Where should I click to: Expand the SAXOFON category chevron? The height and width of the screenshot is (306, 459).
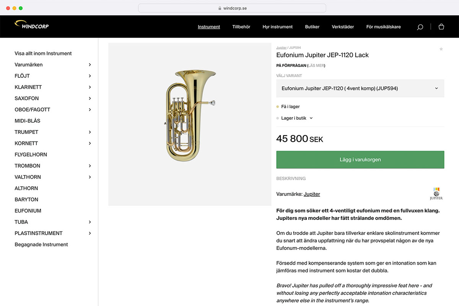coord(90,98)
